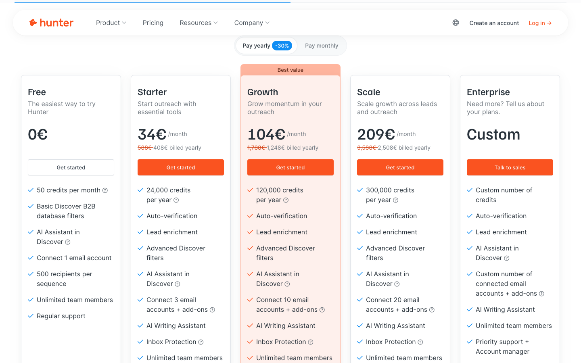
Task: Click help icon beside Starter AI Assistant in Discover
Action: pyautogui.click(x=178, y=284)
